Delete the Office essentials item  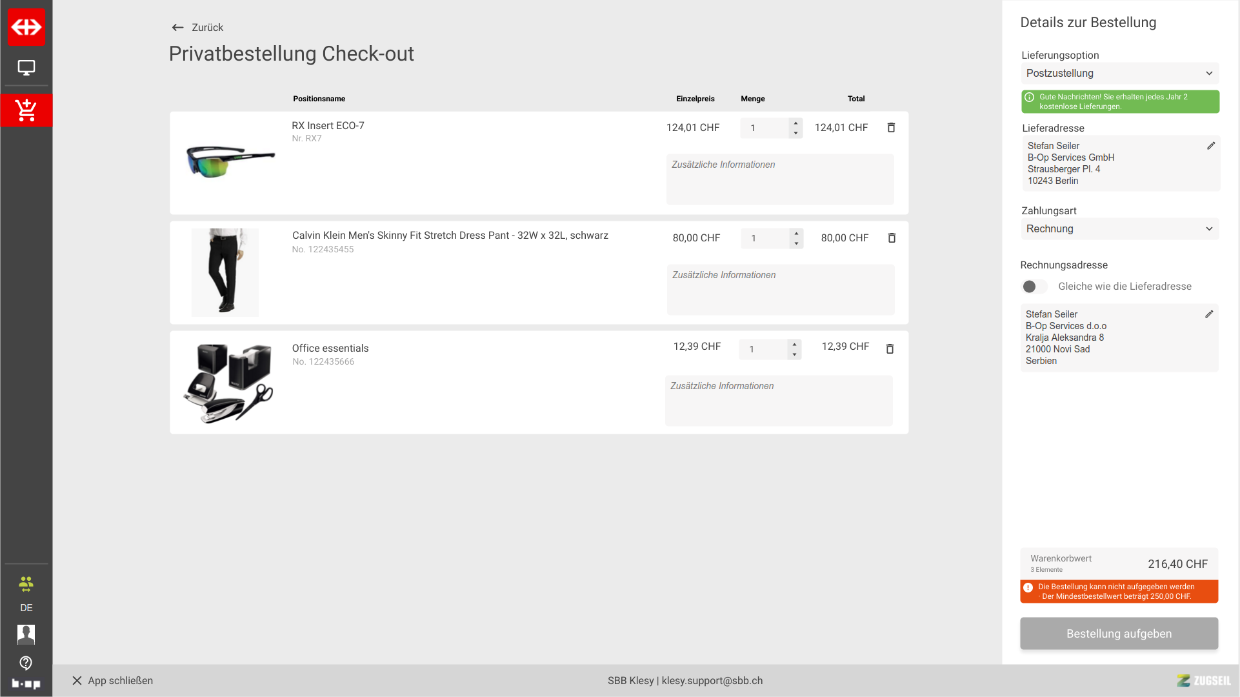(x=890, y=349)
